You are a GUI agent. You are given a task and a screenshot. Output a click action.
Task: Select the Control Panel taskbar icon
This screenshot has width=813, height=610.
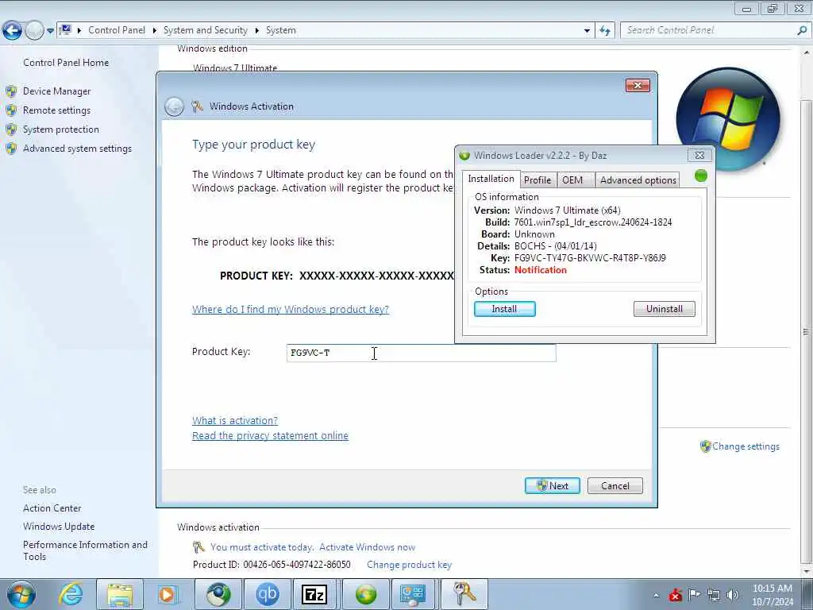[x=413, y=594]
